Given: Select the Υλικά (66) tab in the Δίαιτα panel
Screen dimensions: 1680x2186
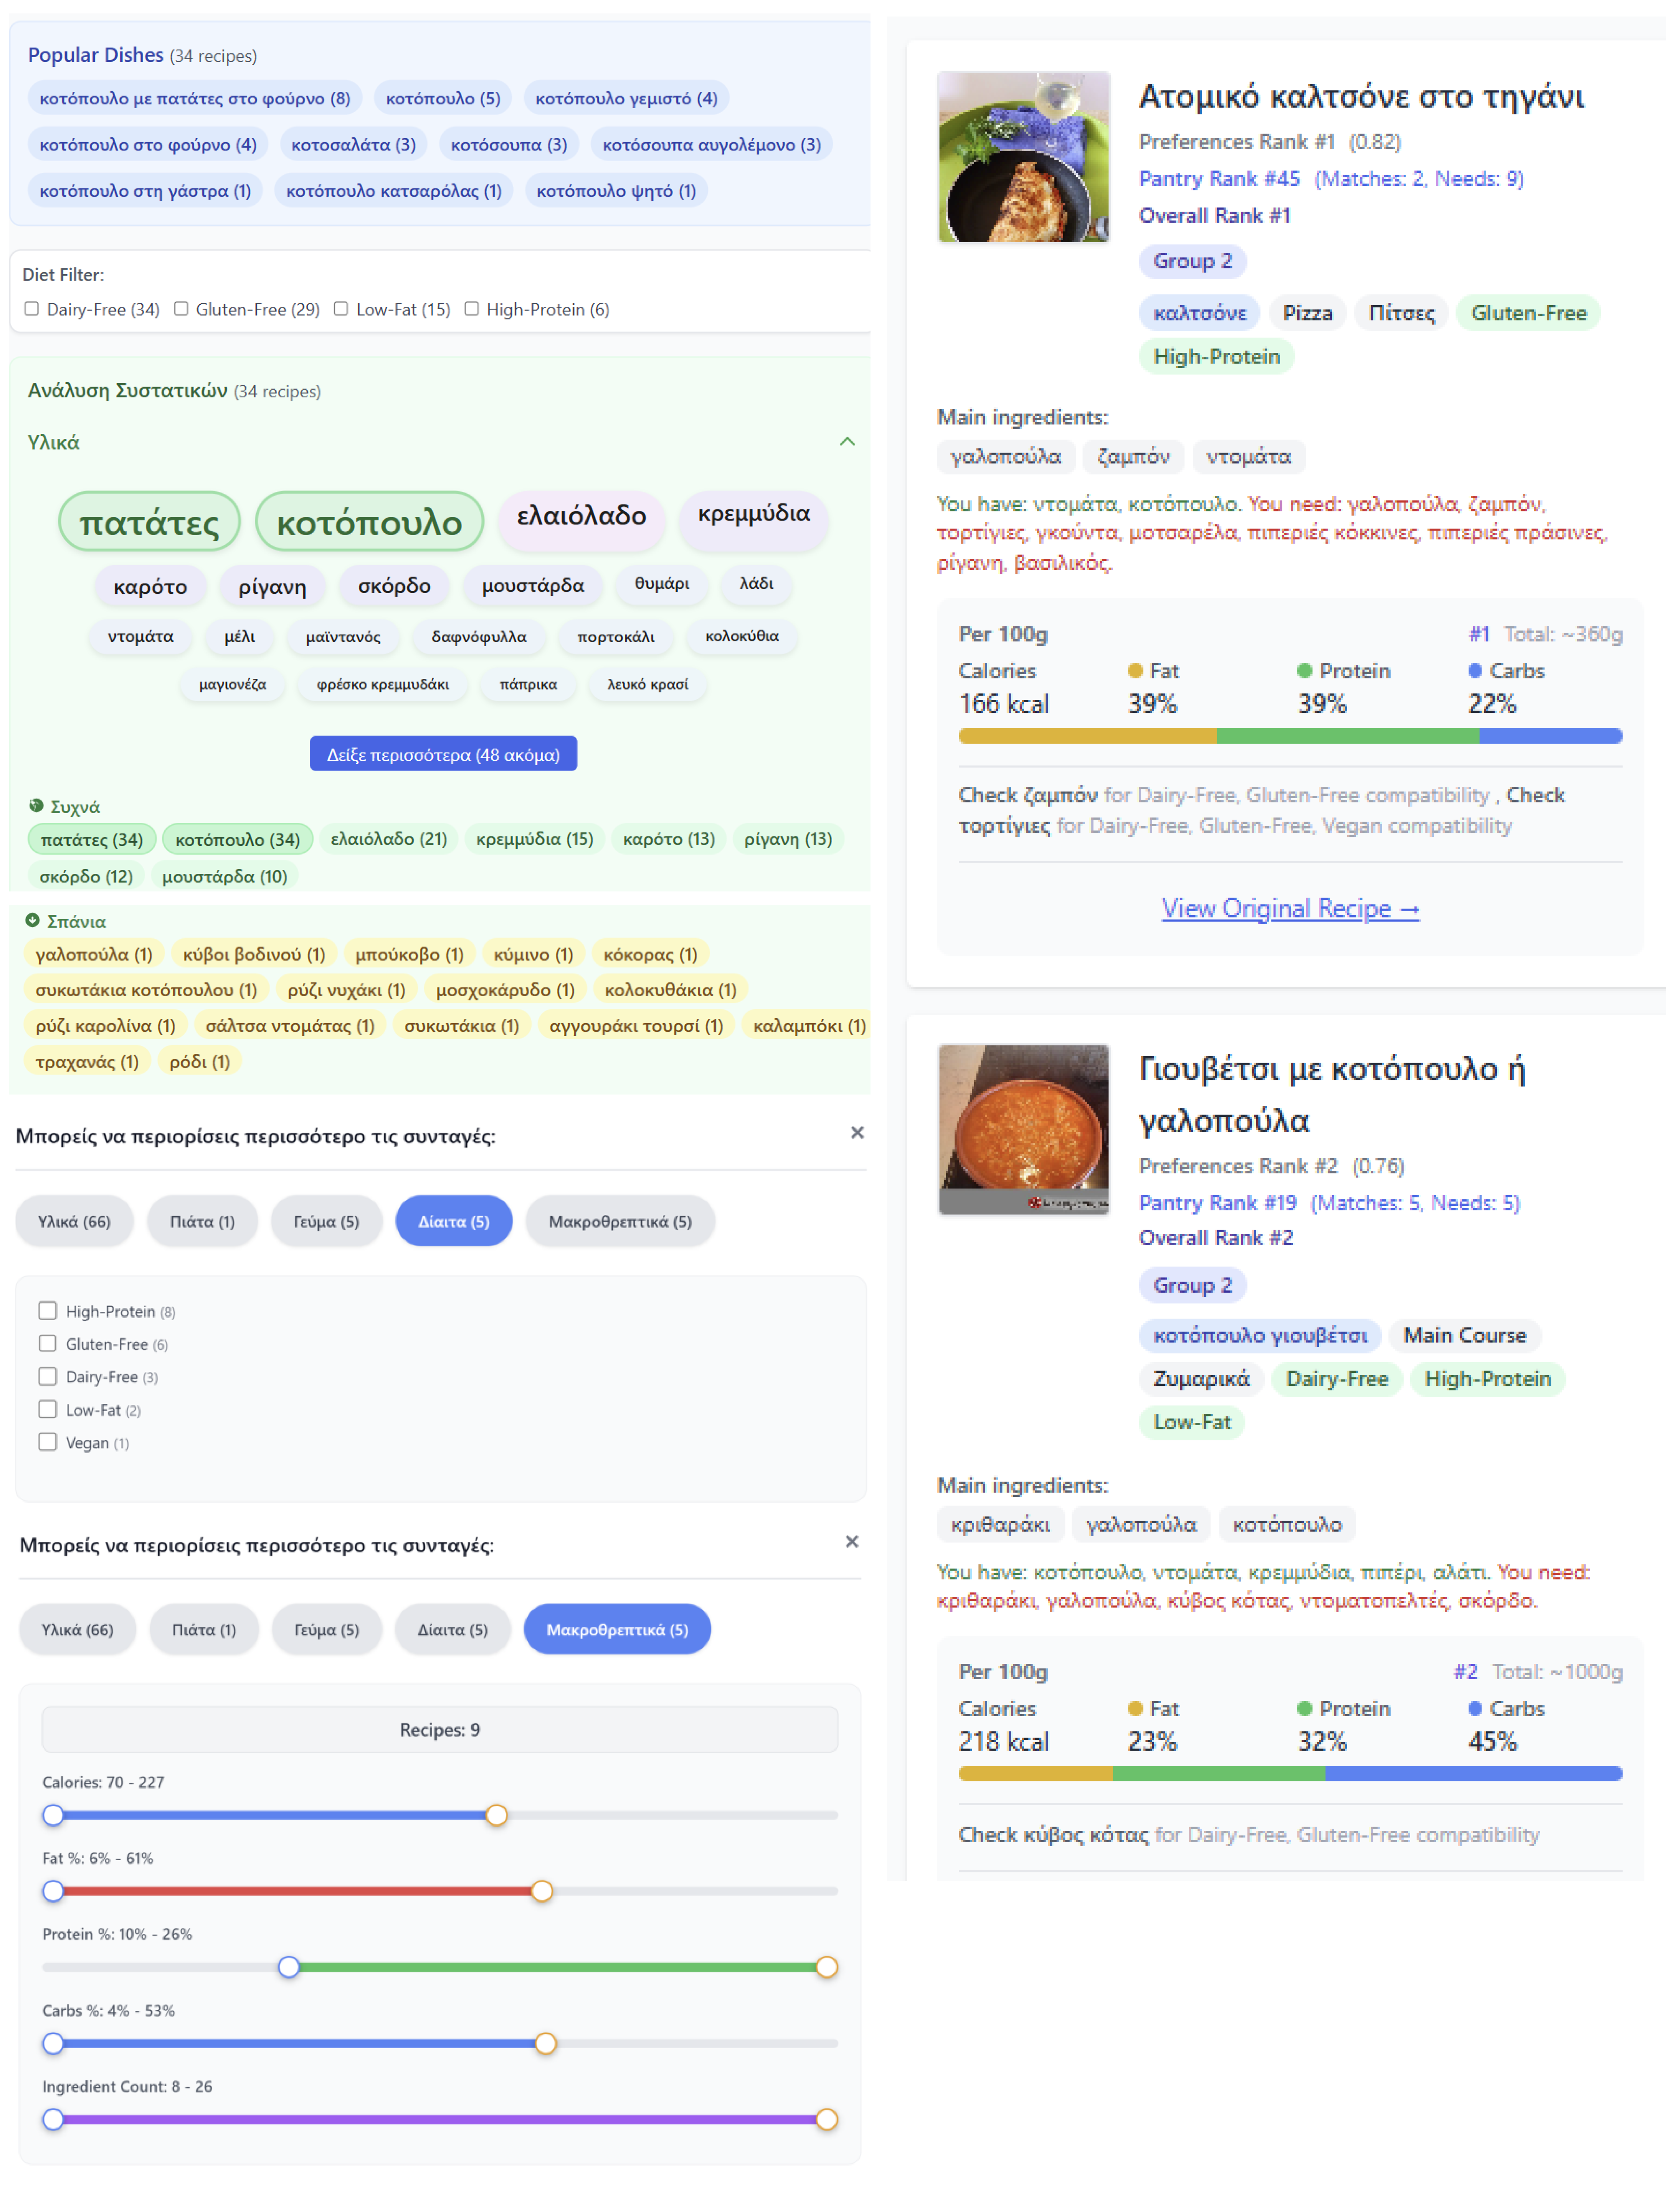Looking at the screenshot, I should pos(74,1221).
